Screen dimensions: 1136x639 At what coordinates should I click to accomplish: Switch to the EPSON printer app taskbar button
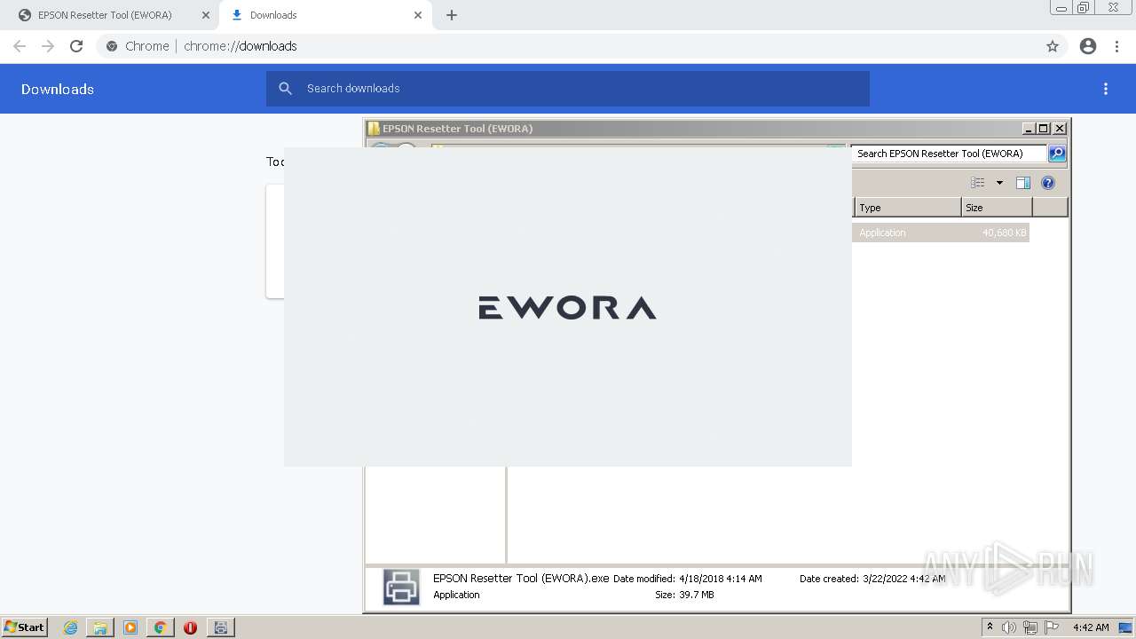coord(221,627)
